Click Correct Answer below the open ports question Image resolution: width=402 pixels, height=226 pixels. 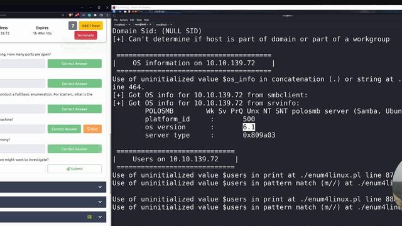tap(75, 83)
